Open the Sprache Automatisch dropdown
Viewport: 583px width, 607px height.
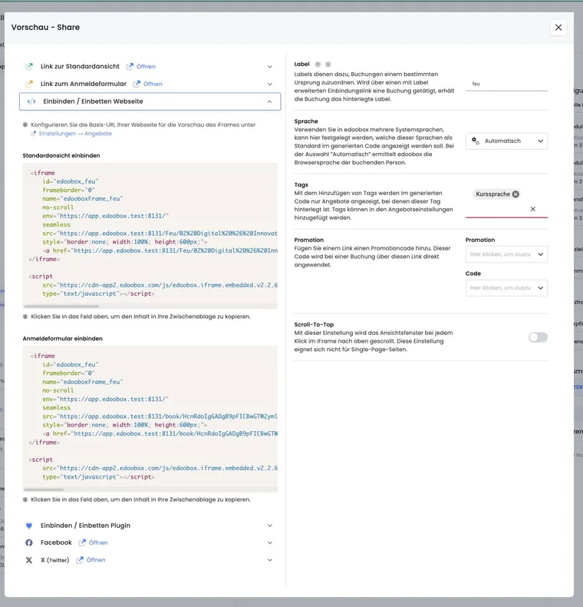(x=506, y=141)
